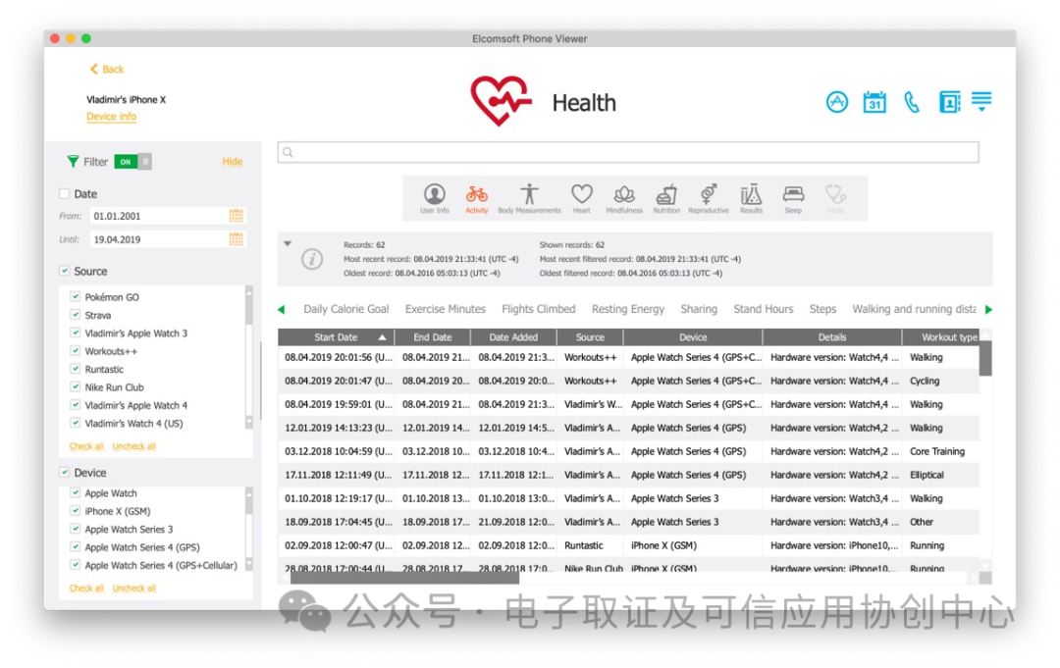Viewport: 1060px width, 668px height.
Task: Uncheck Workouts++ source checkbox
Action: pos(76,350)
